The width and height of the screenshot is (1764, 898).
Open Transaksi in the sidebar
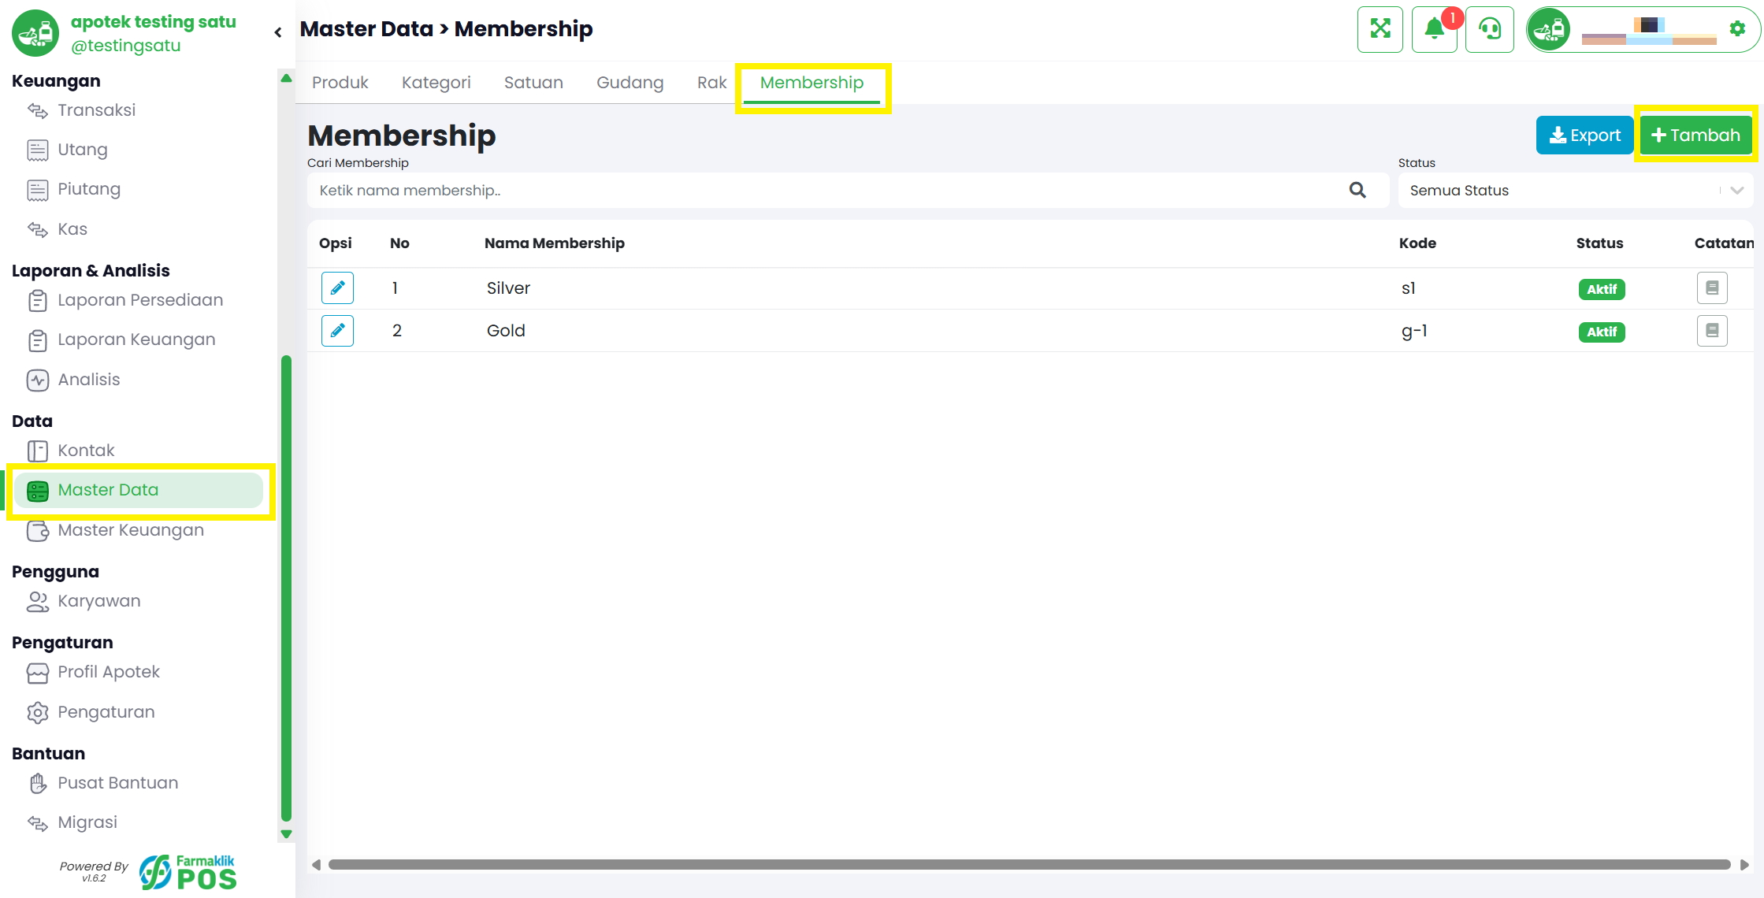tap(96, 110)
